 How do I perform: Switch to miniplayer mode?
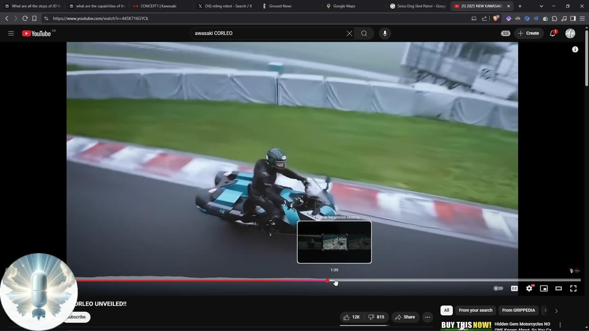coord(544,288)
